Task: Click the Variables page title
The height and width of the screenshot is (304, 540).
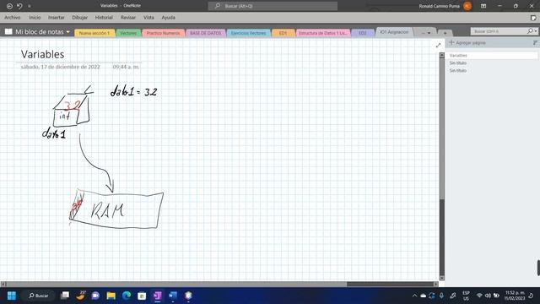Action: tap(42, 54)
